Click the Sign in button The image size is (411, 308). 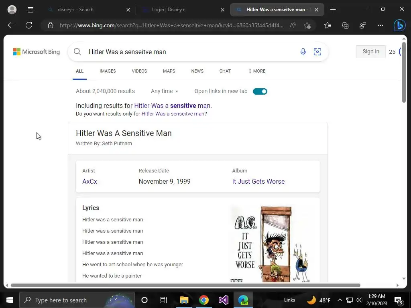coord(370,52)
